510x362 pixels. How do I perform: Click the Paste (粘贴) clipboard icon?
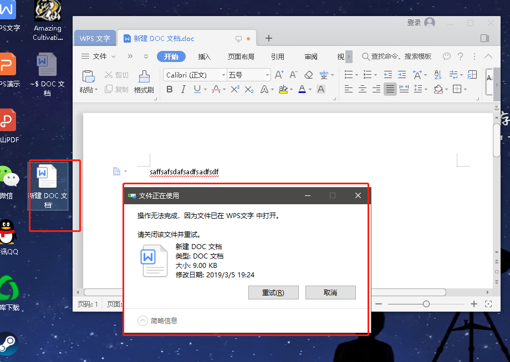click(88, 77)
